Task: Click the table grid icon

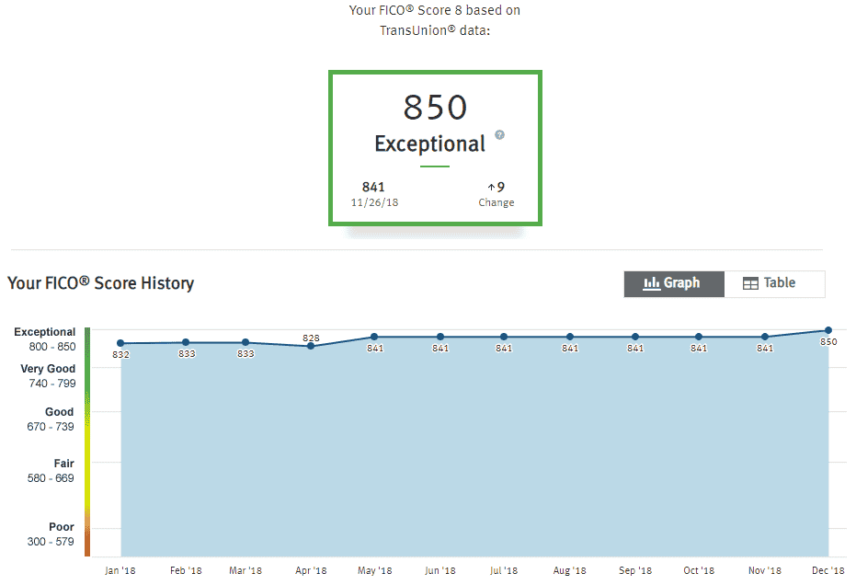Action: (750, 283)
